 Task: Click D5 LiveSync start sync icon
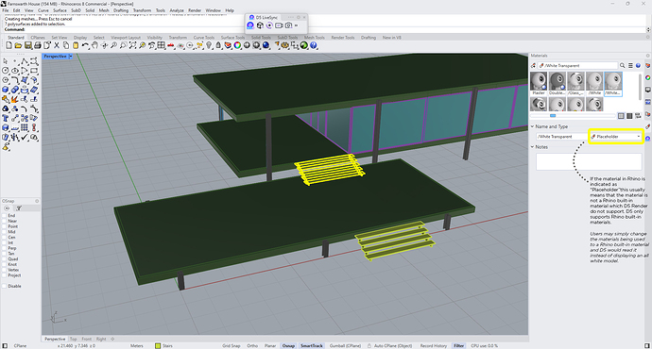click(250, 25)
